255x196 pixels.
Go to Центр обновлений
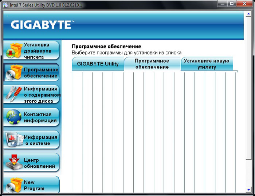31,163
